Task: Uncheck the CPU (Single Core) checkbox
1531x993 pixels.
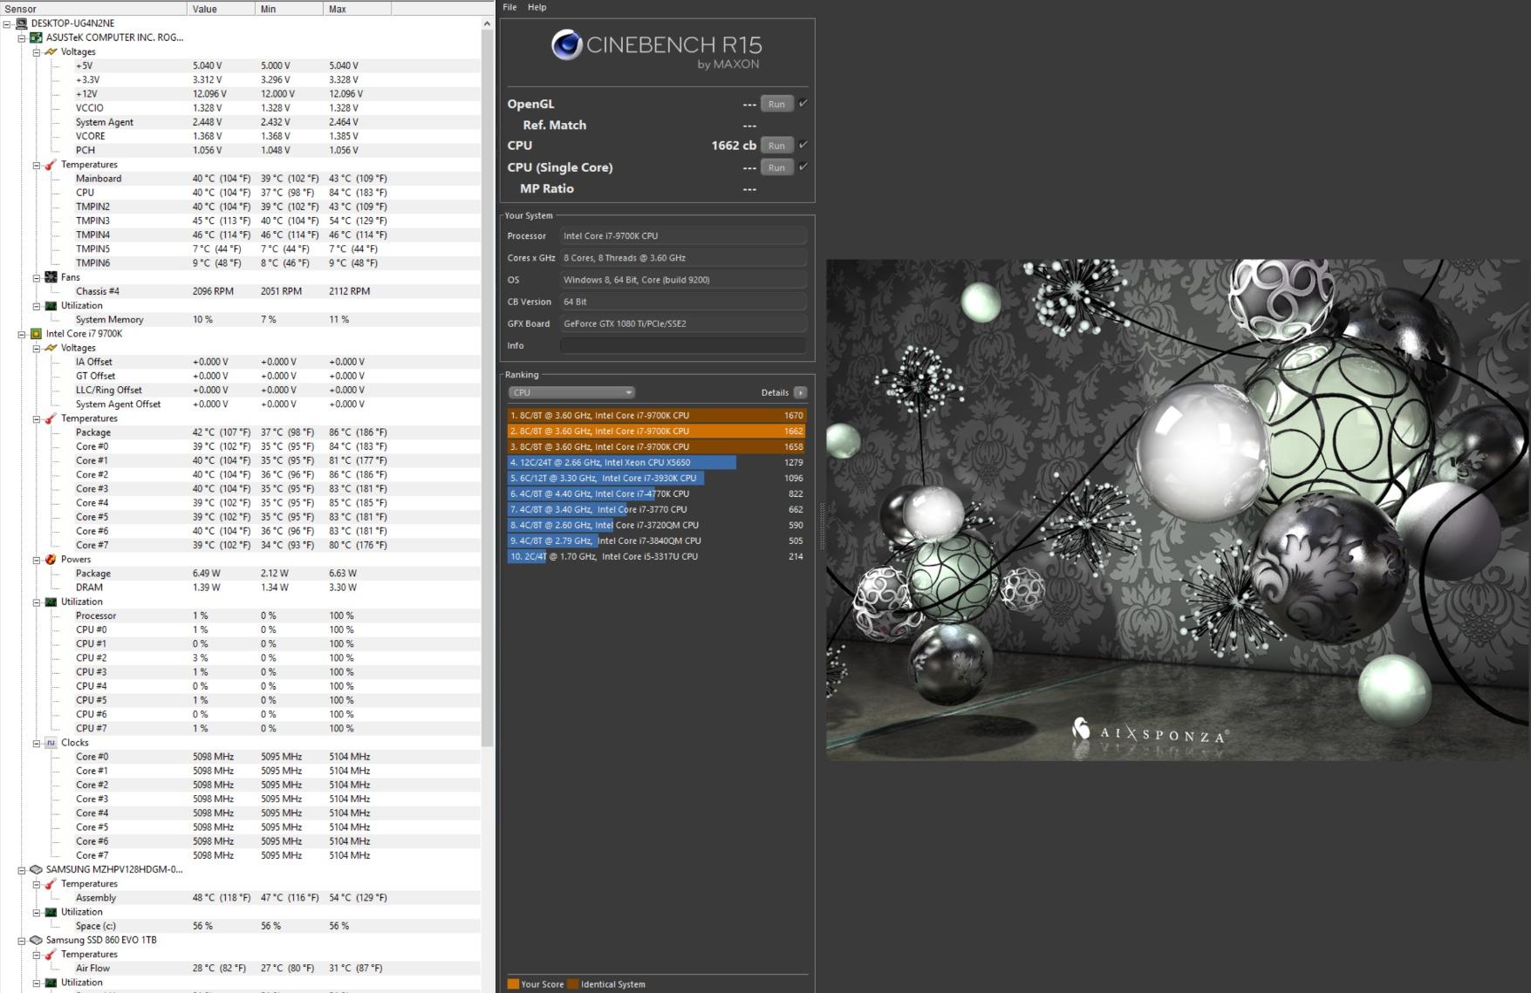Action: (x=802, y=166)
